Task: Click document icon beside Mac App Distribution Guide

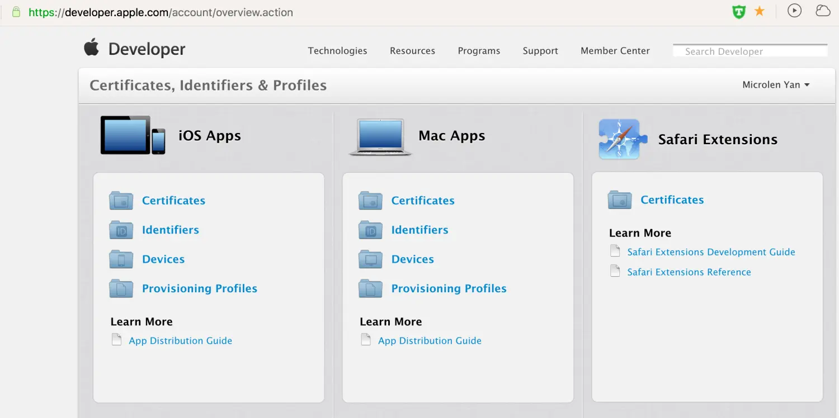Action: [x=366, y=340]
